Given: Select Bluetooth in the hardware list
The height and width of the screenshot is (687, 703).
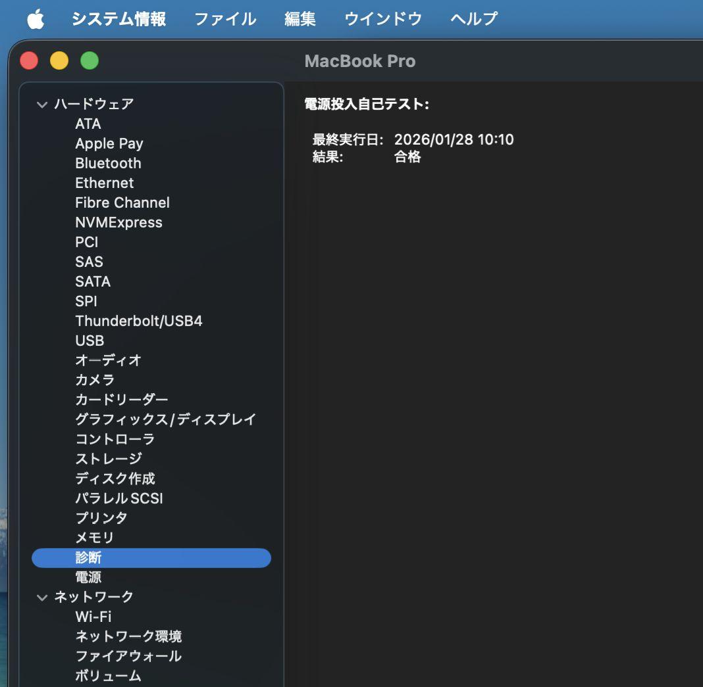Looking at the screenshot, I should tap(109, 163).
